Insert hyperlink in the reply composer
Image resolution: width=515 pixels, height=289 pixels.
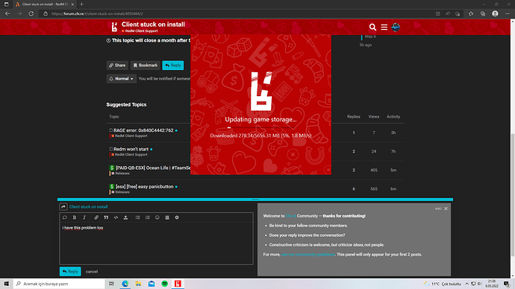96,217
